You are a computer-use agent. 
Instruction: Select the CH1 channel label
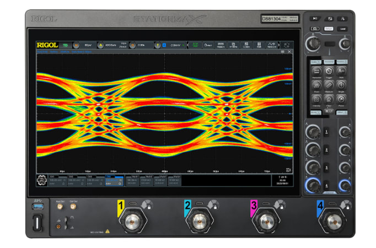click(58, 180)
